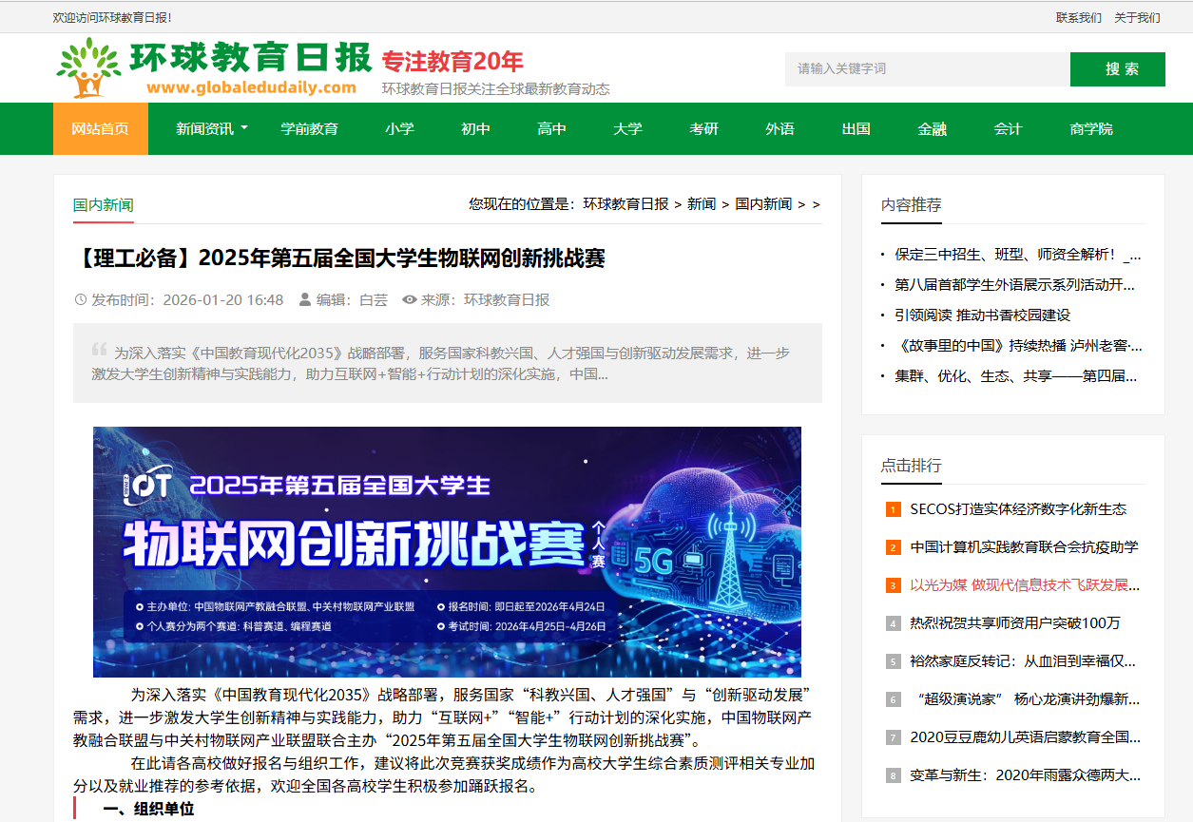1193x822 pixels.
Task: Click the orange rank 3 badge
Action: [893, 585]
